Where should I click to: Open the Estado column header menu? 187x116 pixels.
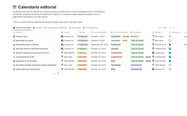pos(81,32)
